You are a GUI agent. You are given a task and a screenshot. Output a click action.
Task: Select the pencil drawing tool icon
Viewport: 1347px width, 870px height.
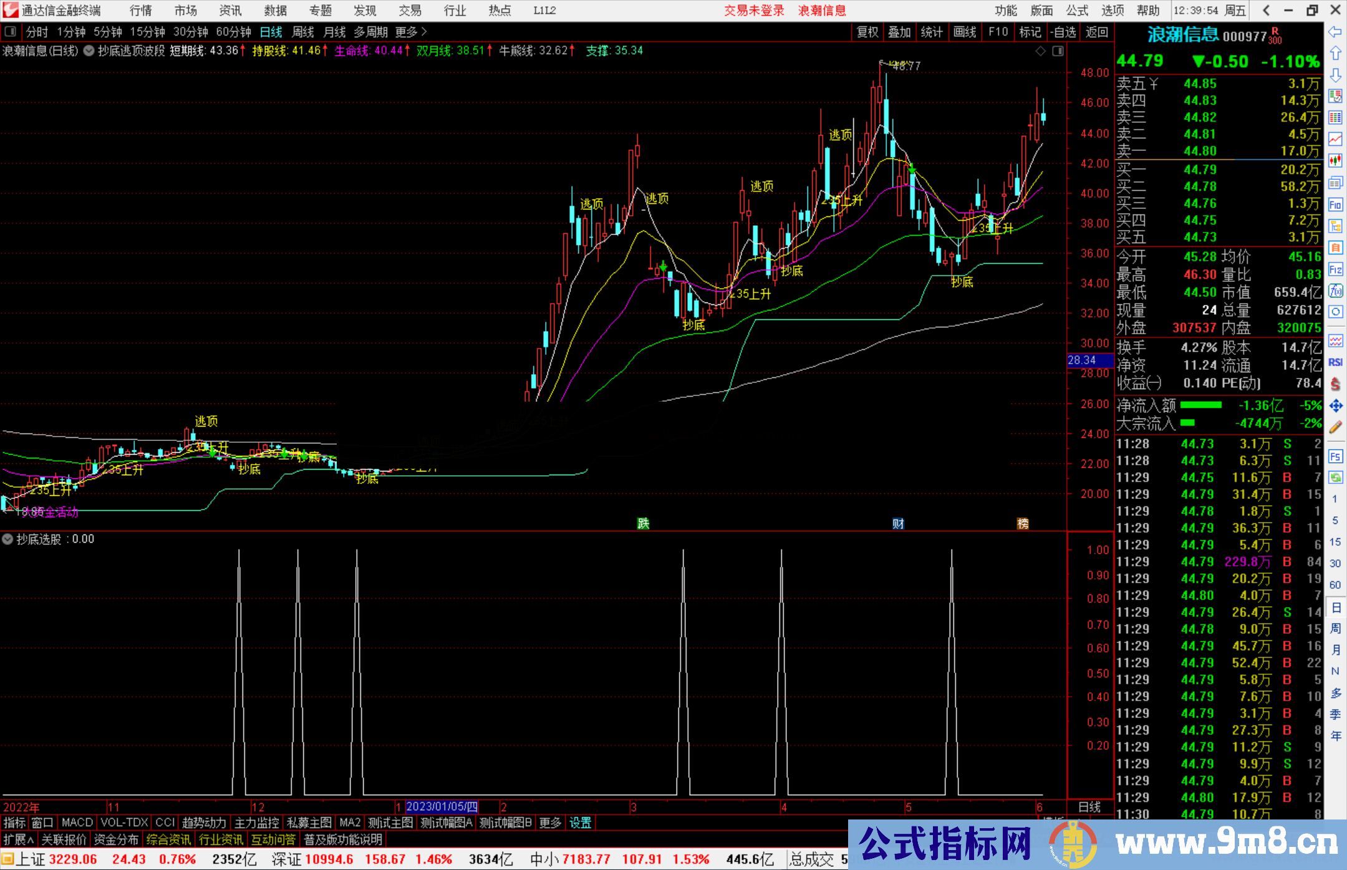pos(1335,427)
